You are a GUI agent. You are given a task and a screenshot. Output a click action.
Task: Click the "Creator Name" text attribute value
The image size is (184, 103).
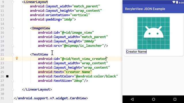[x=78, y=72]
